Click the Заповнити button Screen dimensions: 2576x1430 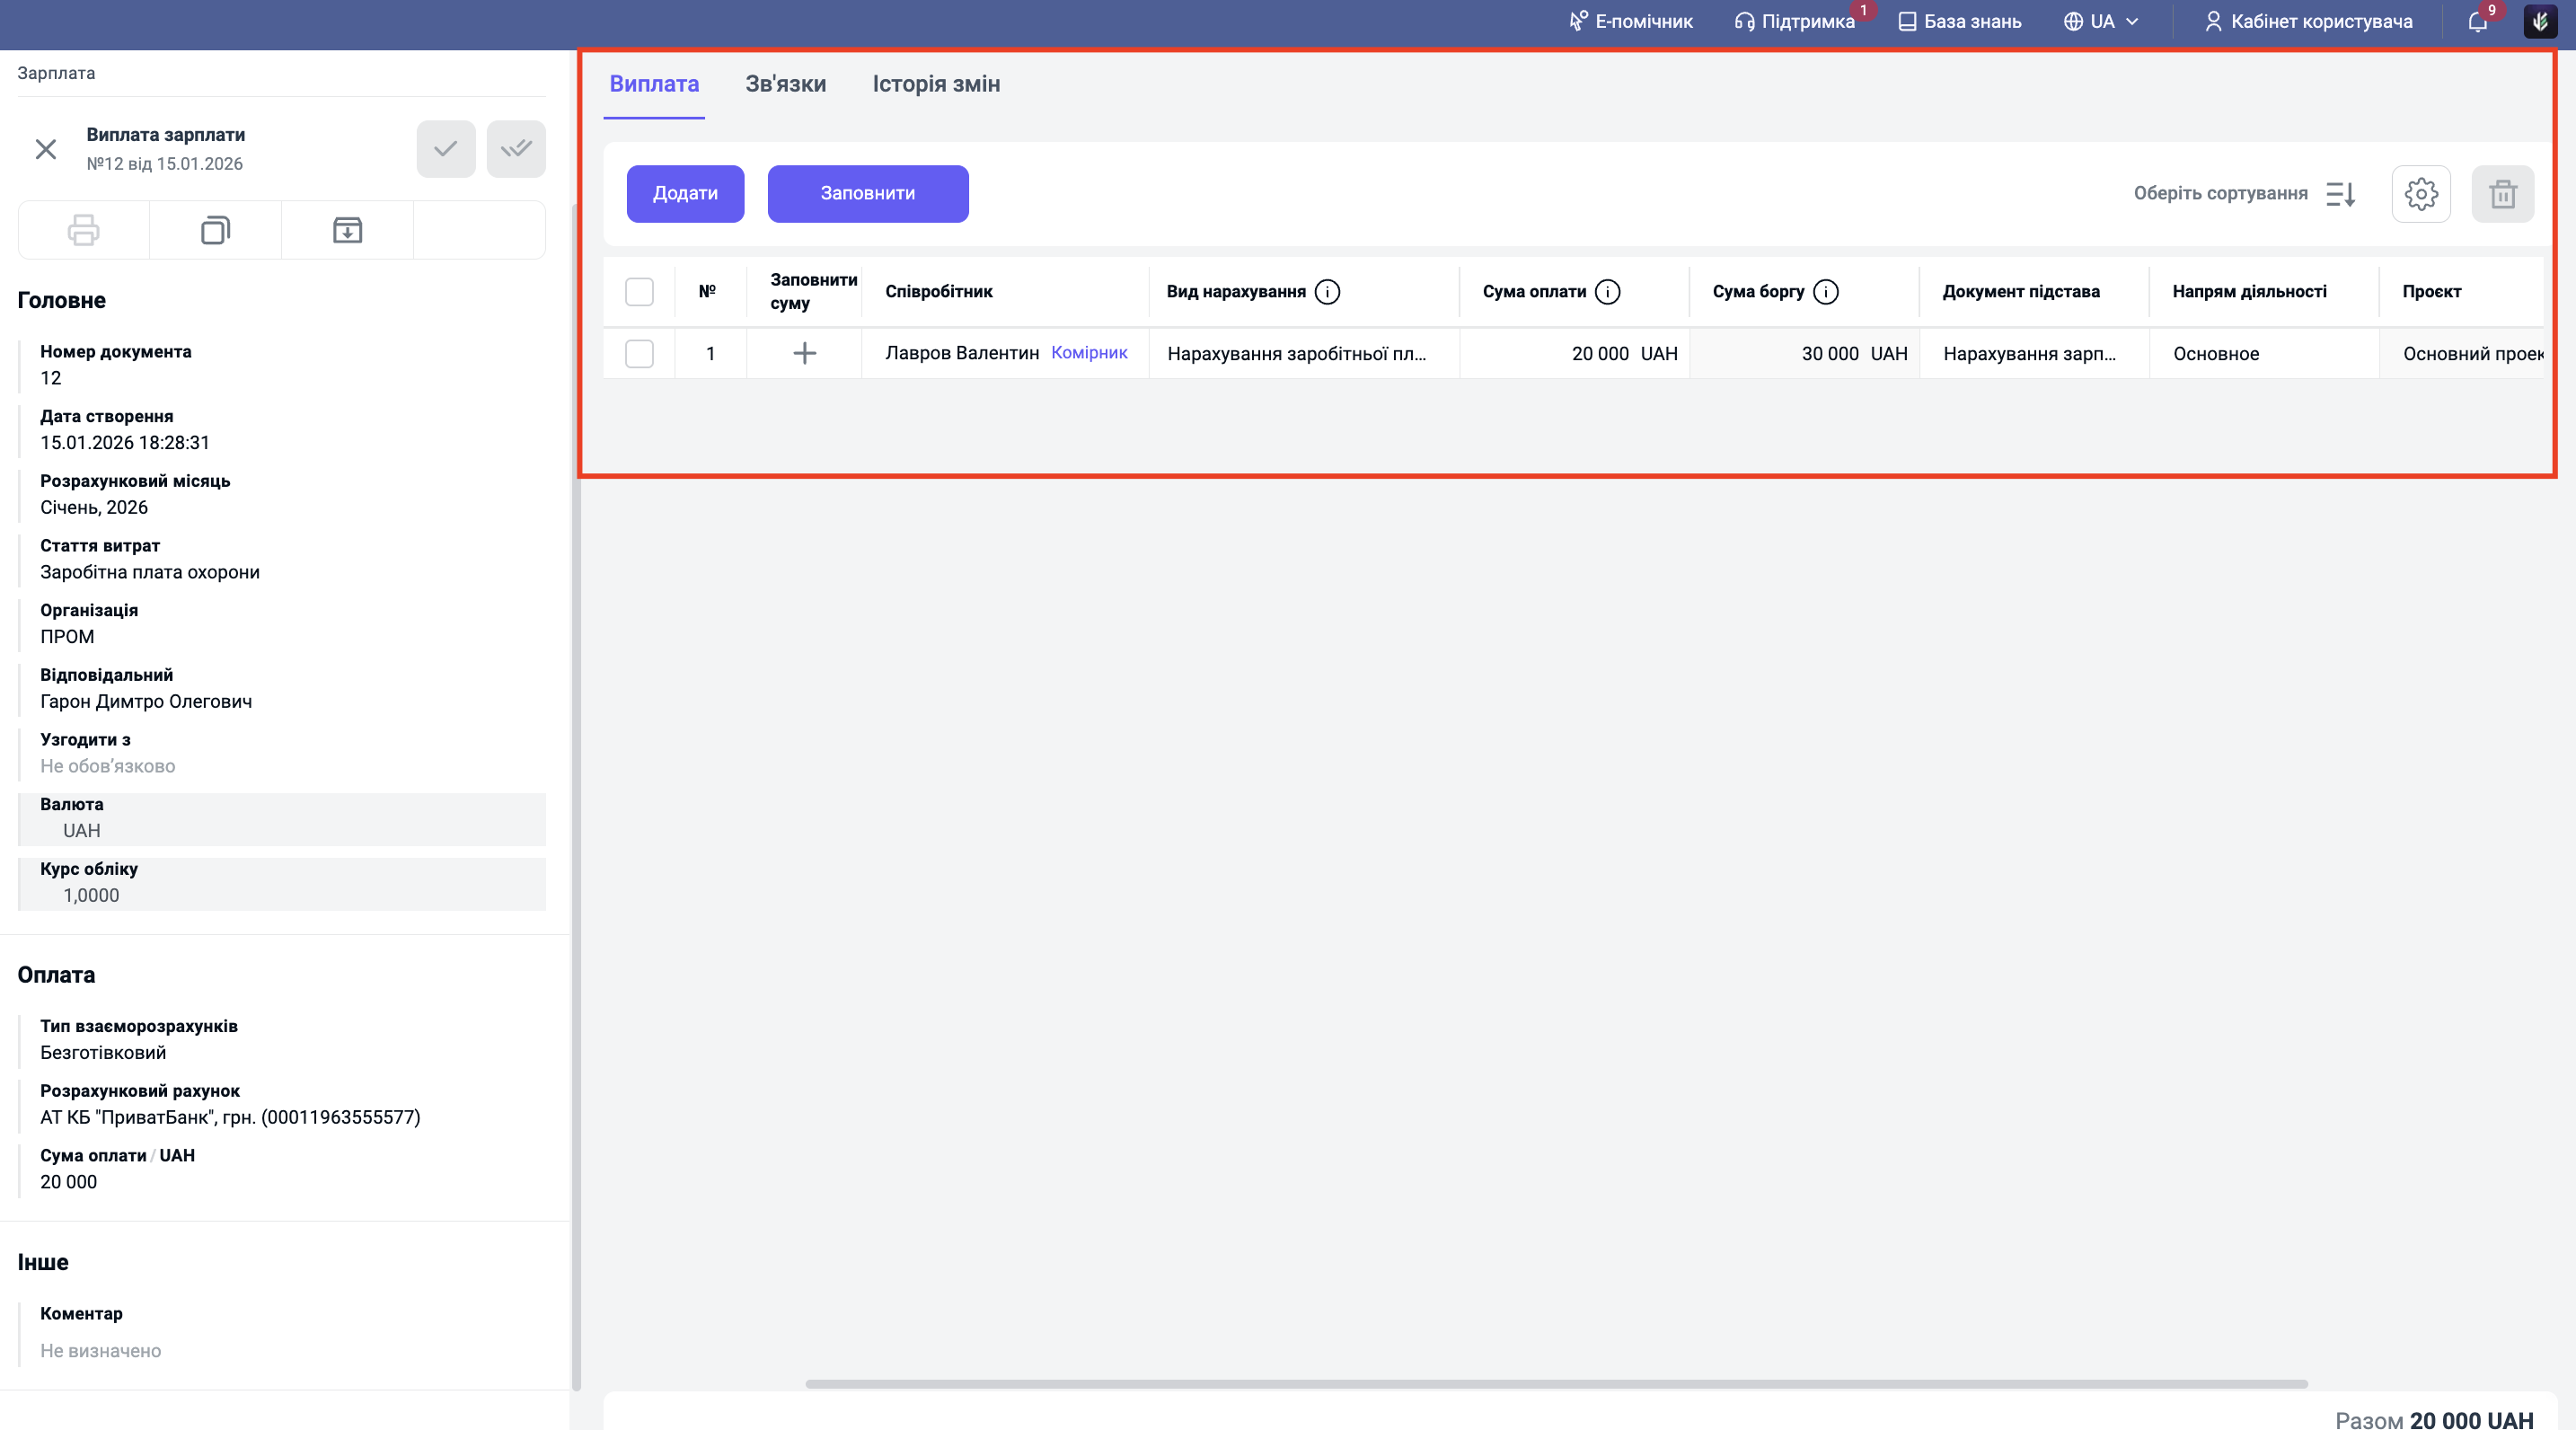(867, 194)
